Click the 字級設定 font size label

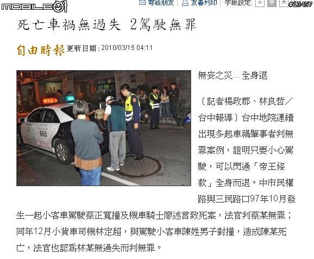(x=238, y=3)
